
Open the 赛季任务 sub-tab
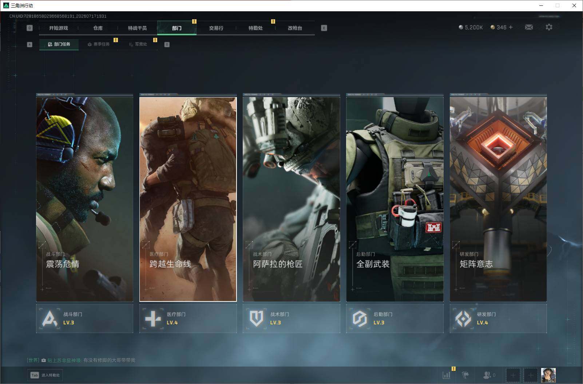click(x=99, y=44)
